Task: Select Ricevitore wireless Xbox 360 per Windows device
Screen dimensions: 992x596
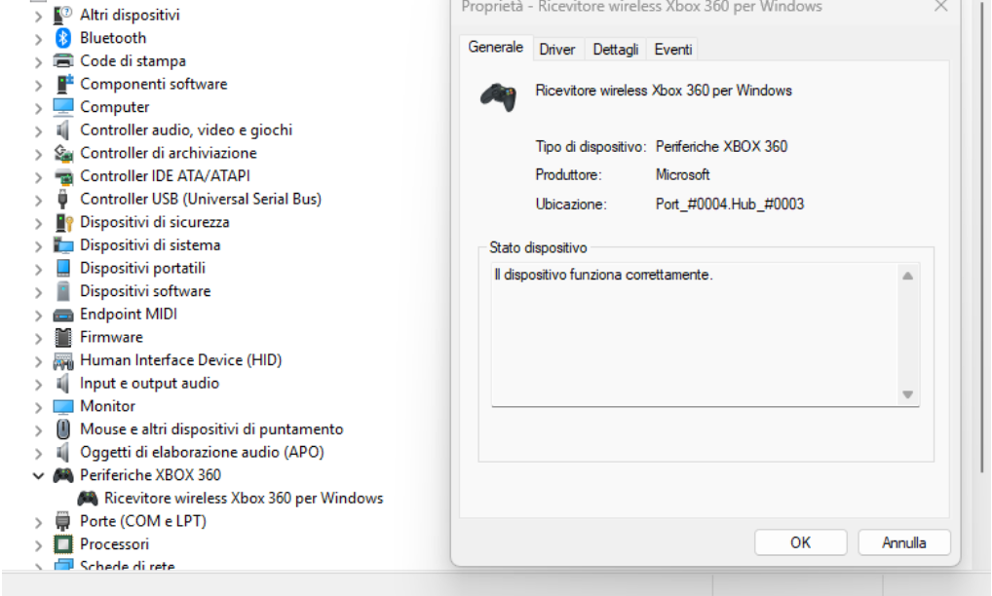Action: click(x=244, y=498)
